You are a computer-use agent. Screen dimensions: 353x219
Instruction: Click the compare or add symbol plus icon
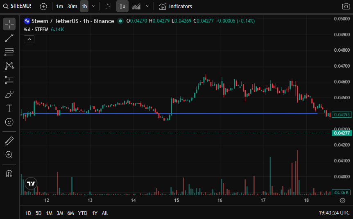43,7
